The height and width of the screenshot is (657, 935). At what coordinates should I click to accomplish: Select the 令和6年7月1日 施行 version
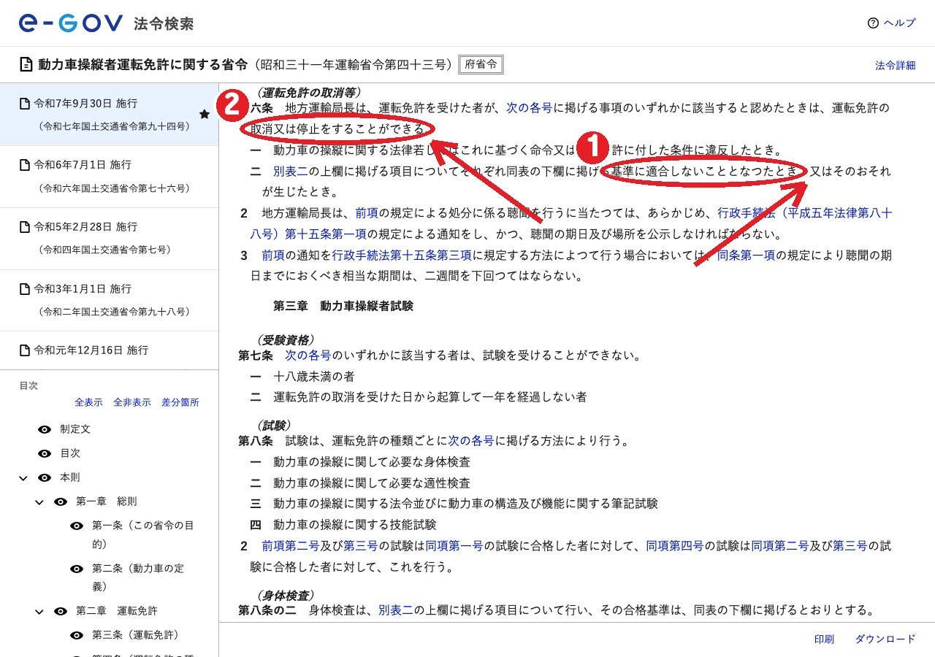tap(109, 177)
